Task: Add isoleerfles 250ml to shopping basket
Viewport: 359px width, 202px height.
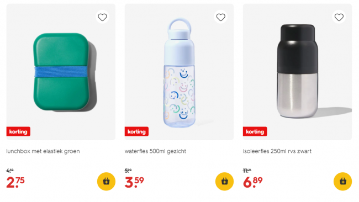Action: 343,182
